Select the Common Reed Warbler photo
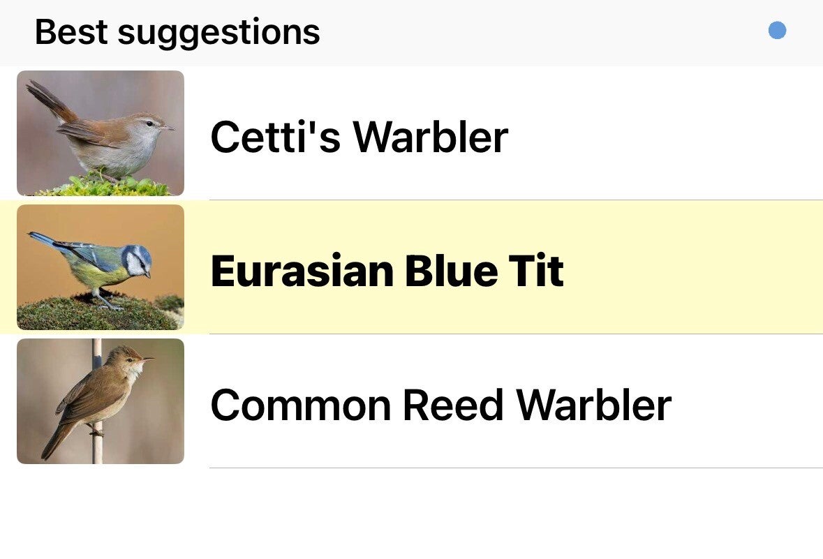Viewport: 823px width, 559px height. pos(101,401)
